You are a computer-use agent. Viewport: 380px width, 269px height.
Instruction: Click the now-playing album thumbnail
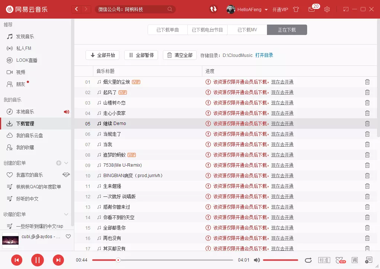pyautogui.click(x=10, y=240)
